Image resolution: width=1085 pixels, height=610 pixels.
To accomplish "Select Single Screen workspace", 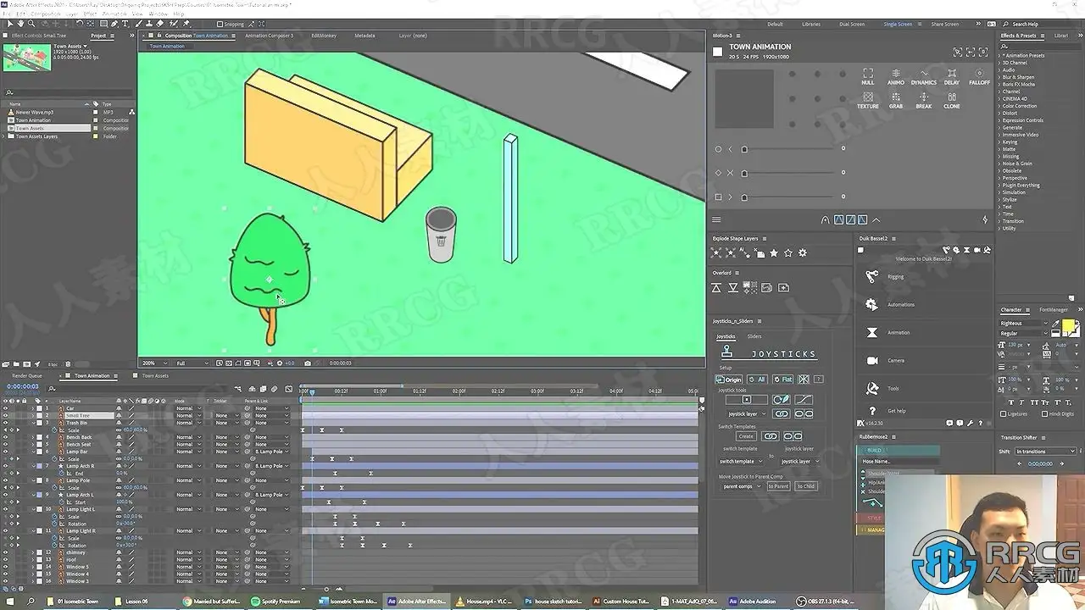I will [899, 24].
